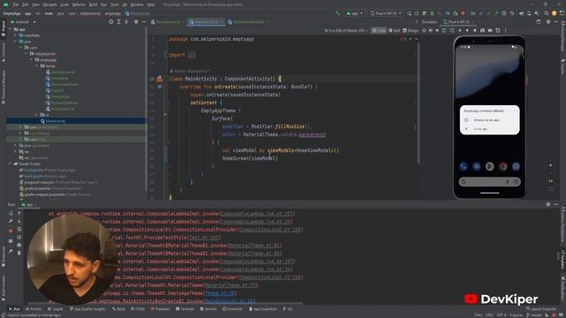Switch editor to Split view

[394, 31]
